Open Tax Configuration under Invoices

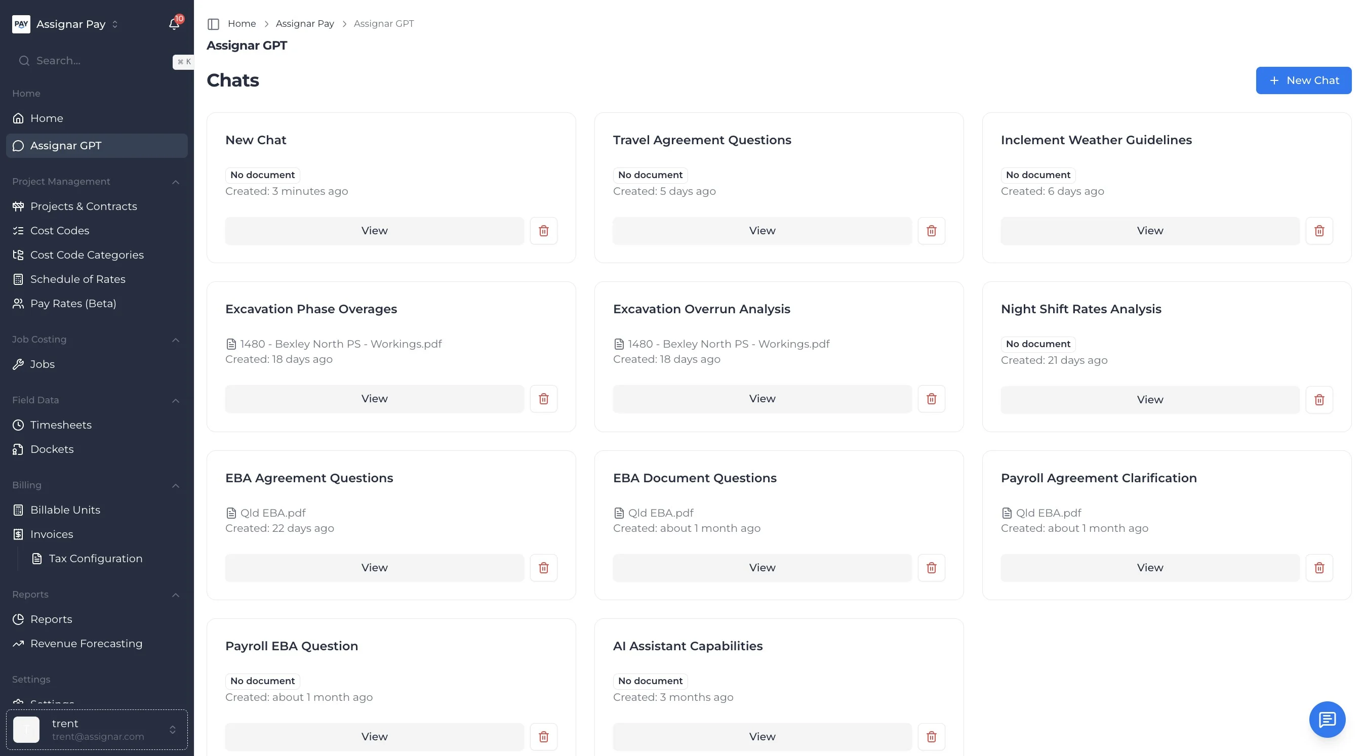pos(96,559)
